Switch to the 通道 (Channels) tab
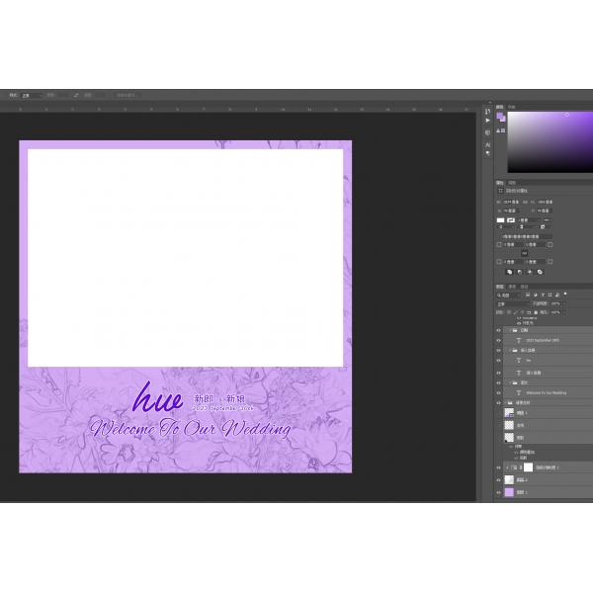593x593 pixels. point(512,287)
